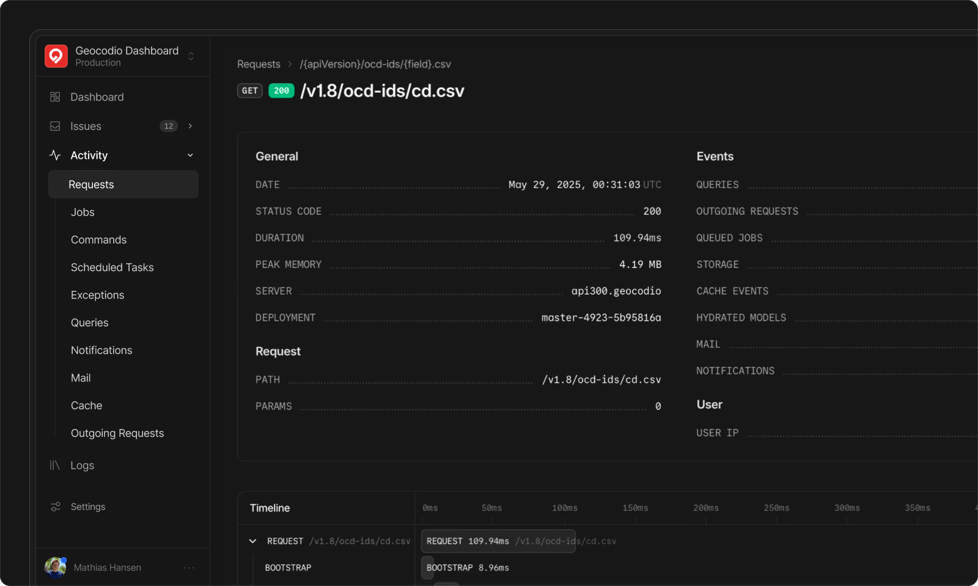Click the BOOTSTRAP 8.96ms timeline bar
978x586 pixels.
[x=427, y=568]
